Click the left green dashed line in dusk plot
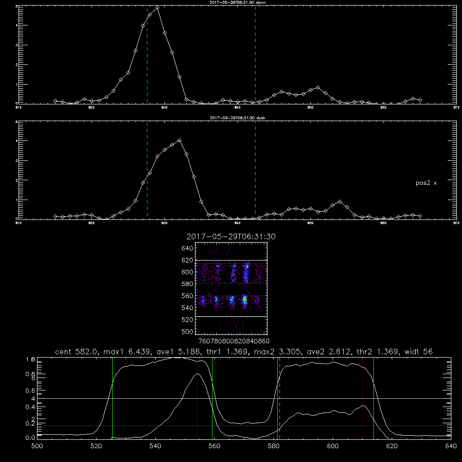 pyautogui.click(x=147, y=170)
